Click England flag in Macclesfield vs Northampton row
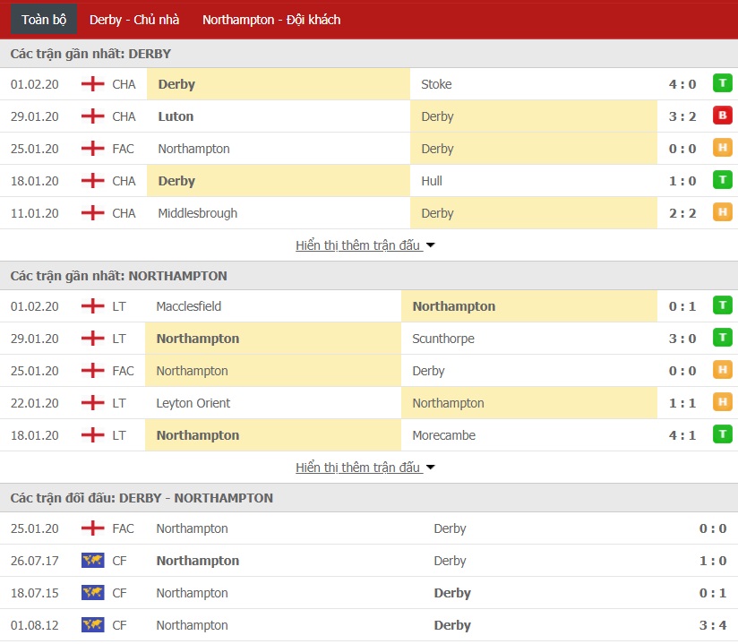738x644 pixels. point(93,306)
